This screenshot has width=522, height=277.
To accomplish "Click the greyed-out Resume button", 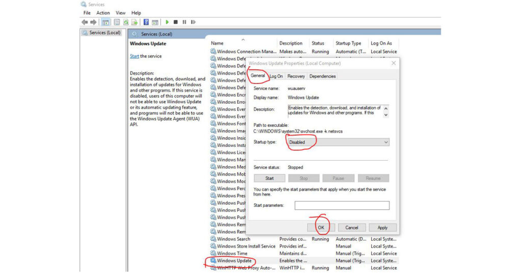I will tap(373, 178).
